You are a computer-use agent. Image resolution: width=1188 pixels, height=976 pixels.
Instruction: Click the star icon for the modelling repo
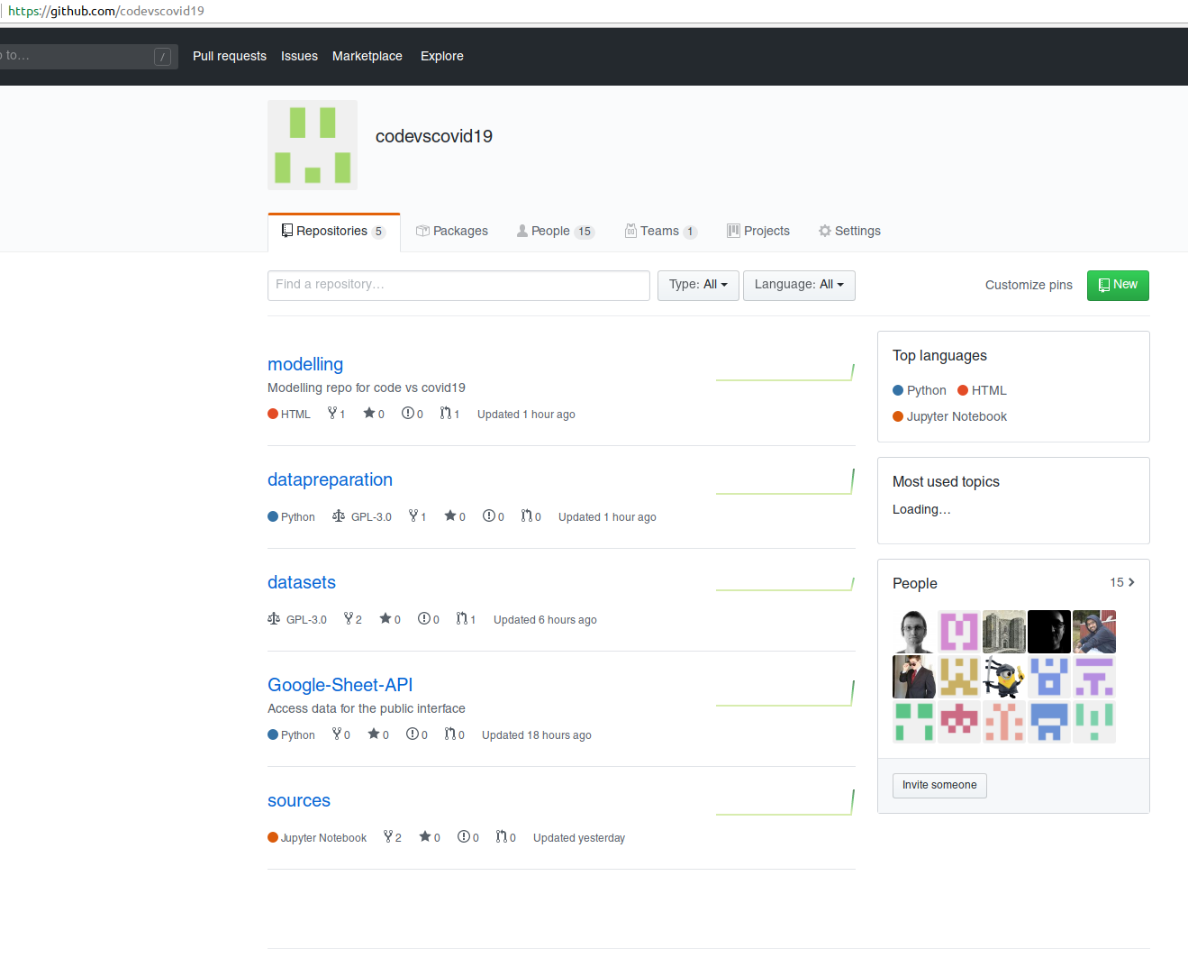point(369,413)
